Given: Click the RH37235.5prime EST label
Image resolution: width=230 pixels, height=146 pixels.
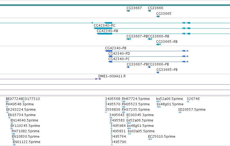Looking at the screenshot, I should pos(136,110).
